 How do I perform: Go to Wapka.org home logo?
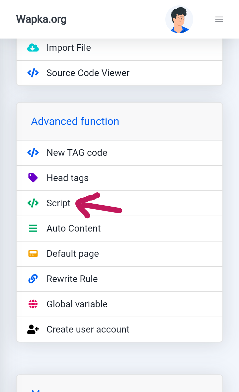tap(41, 19)
